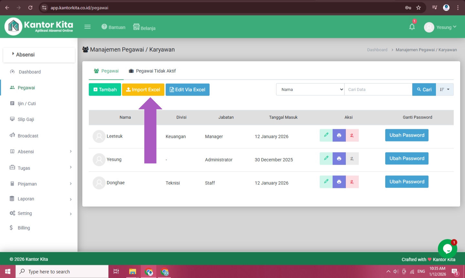
Task: Click the Import Excel button
Action: (x=143, y=90)
